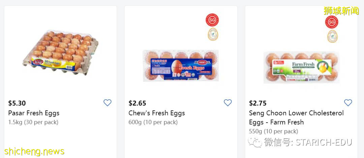
Task: Favorite Pasar Fresh Eggs with heart icon
Action: pyautogui.click(x=108, y=103)
